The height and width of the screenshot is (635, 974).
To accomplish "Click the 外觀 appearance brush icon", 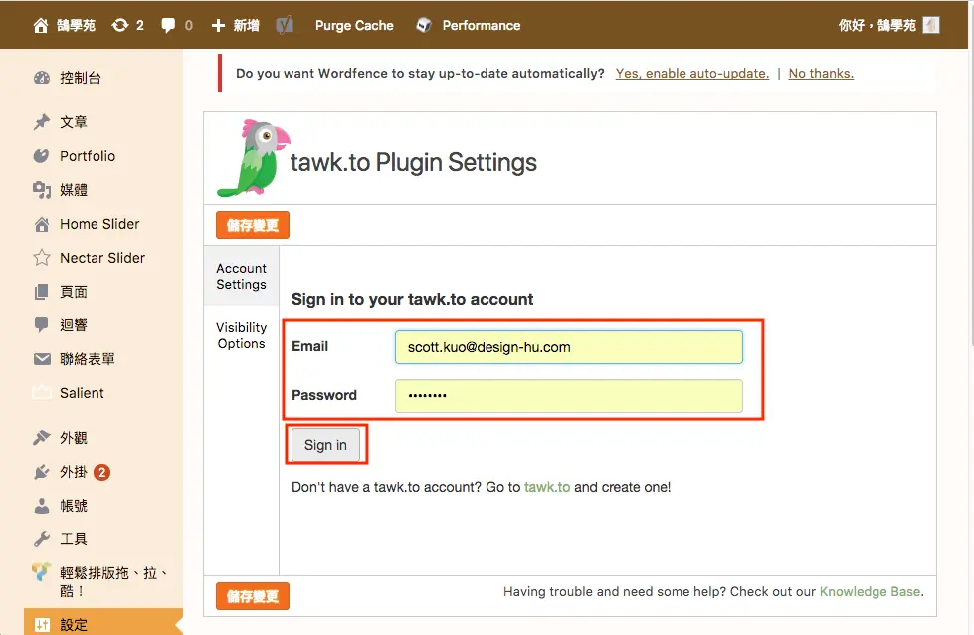I will click(x=42, y=438).
